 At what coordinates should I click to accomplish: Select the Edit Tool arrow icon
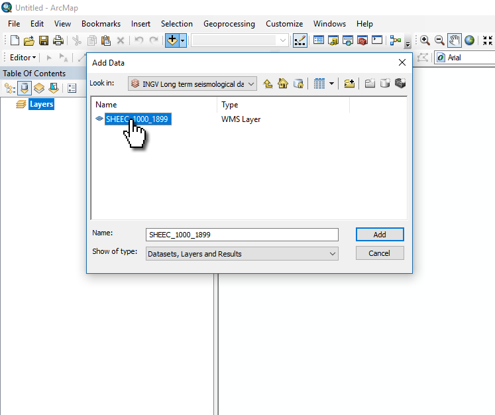(x=49, y=58)
